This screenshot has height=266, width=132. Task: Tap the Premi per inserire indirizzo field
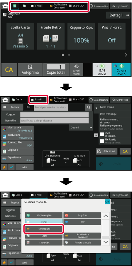[51, 107]
